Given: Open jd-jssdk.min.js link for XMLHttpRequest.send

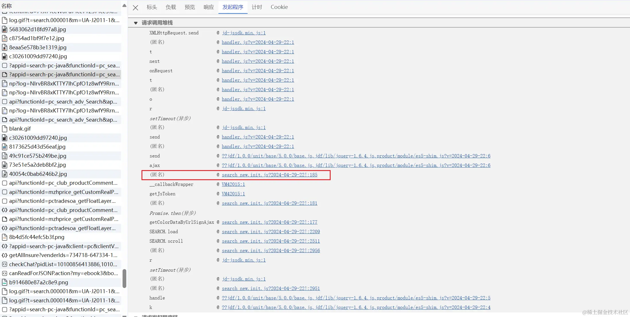Looking at the screenshot, I should [244, 33].
